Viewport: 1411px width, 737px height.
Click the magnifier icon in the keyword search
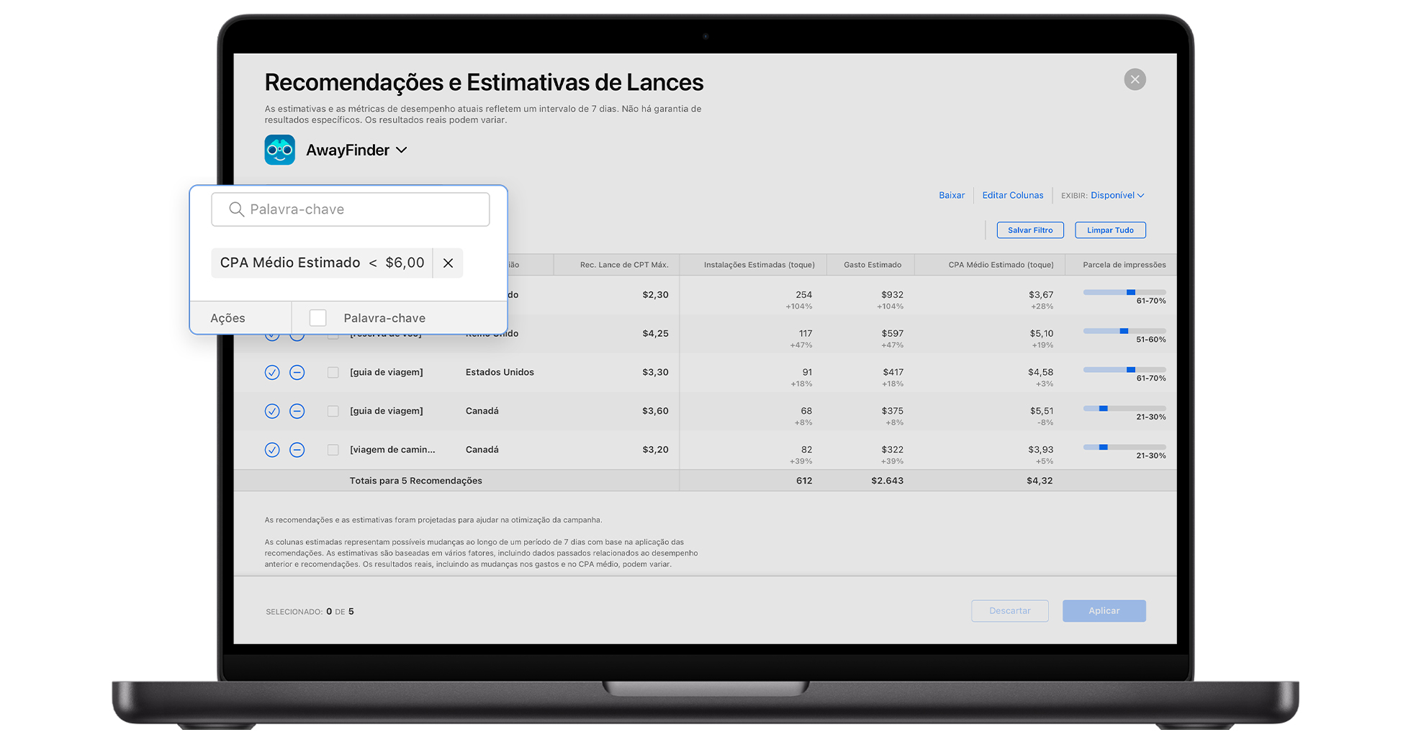[236, 209]
